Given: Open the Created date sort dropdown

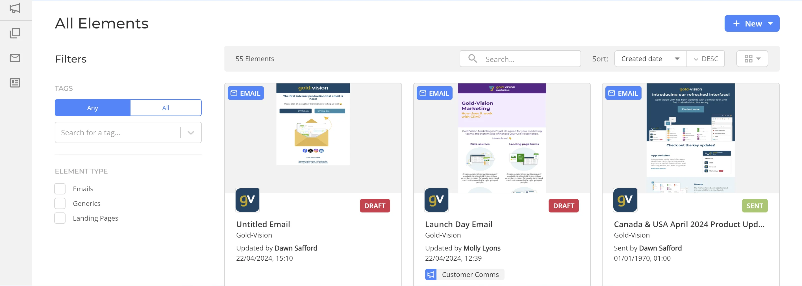Looking at the screenshot, I should 650,59.
